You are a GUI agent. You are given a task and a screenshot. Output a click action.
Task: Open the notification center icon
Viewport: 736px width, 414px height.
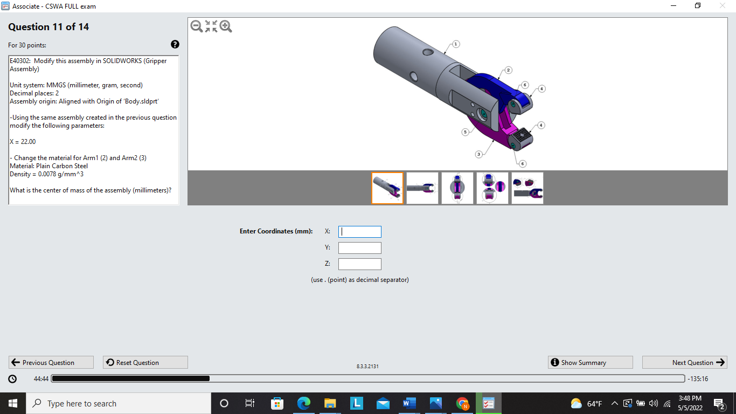point(719,403)
